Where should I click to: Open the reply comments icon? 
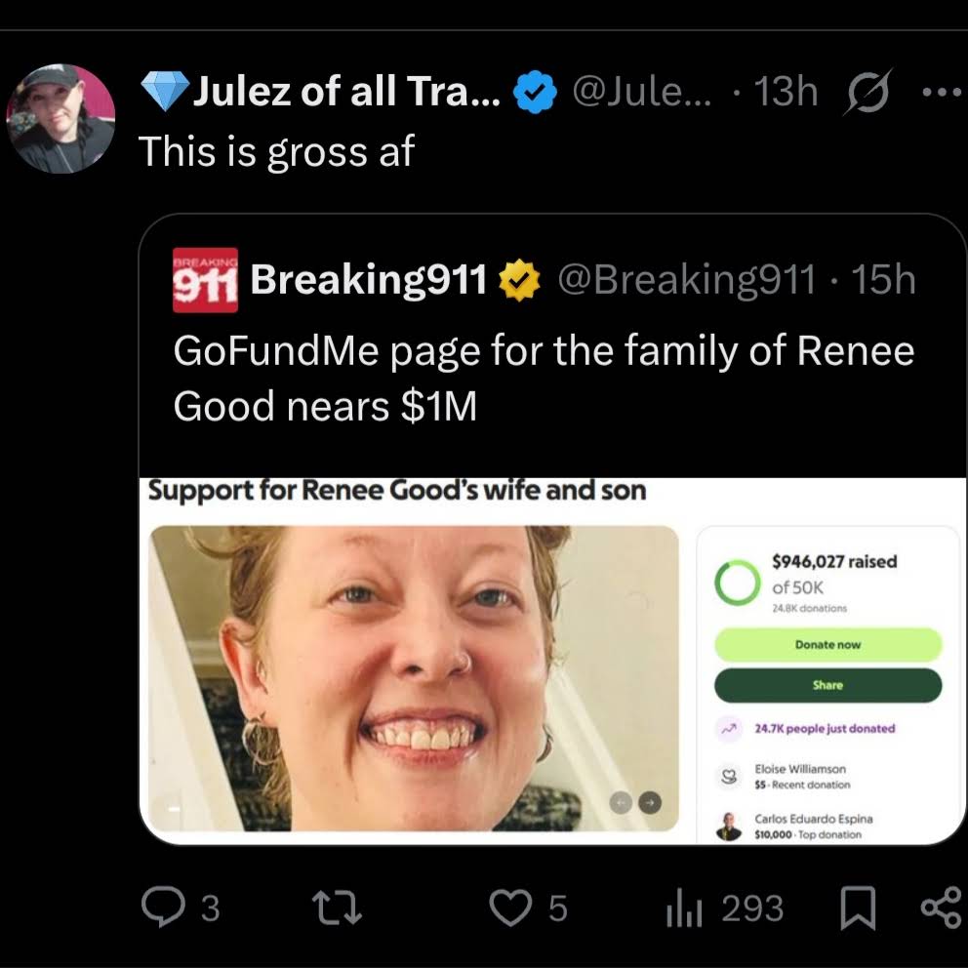(163, 907)
